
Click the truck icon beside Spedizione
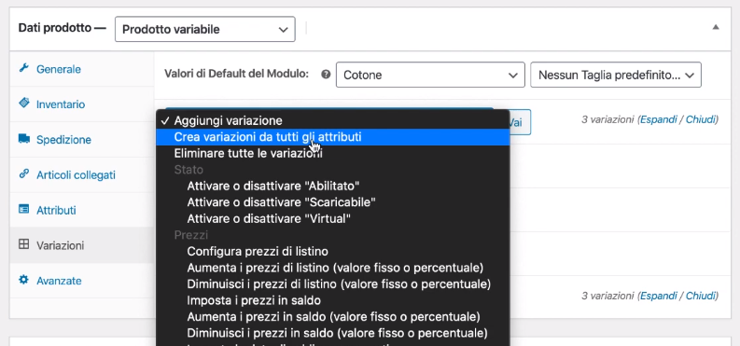pyautogui.click(x=24, y=139)
